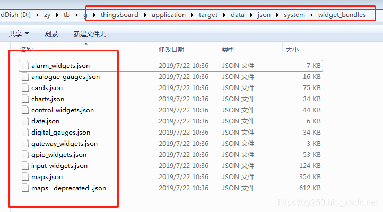The image size is (383, 212).
Task: Click the 124 KB size value
Action: [310, 166]
